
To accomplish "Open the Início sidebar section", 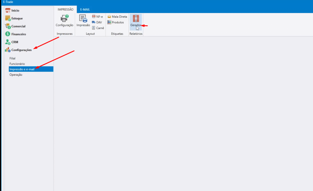I will click(15, 10).
